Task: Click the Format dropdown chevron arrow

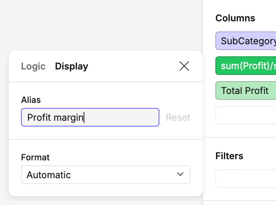Action: click(180, 175)
